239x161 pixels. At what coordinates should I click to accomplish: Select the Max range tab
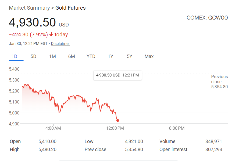[149, 56]
